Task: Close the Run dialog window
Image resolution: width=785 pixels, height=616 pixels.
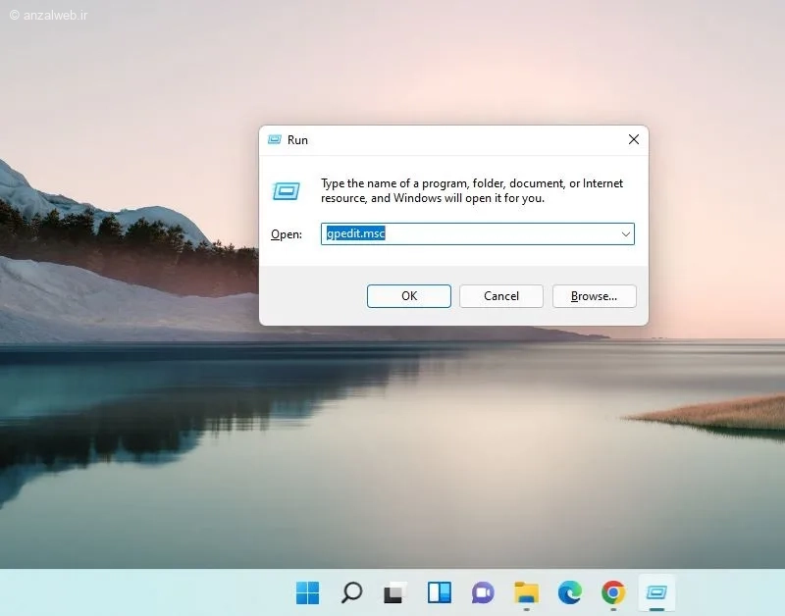Action: tap(633, 140)
